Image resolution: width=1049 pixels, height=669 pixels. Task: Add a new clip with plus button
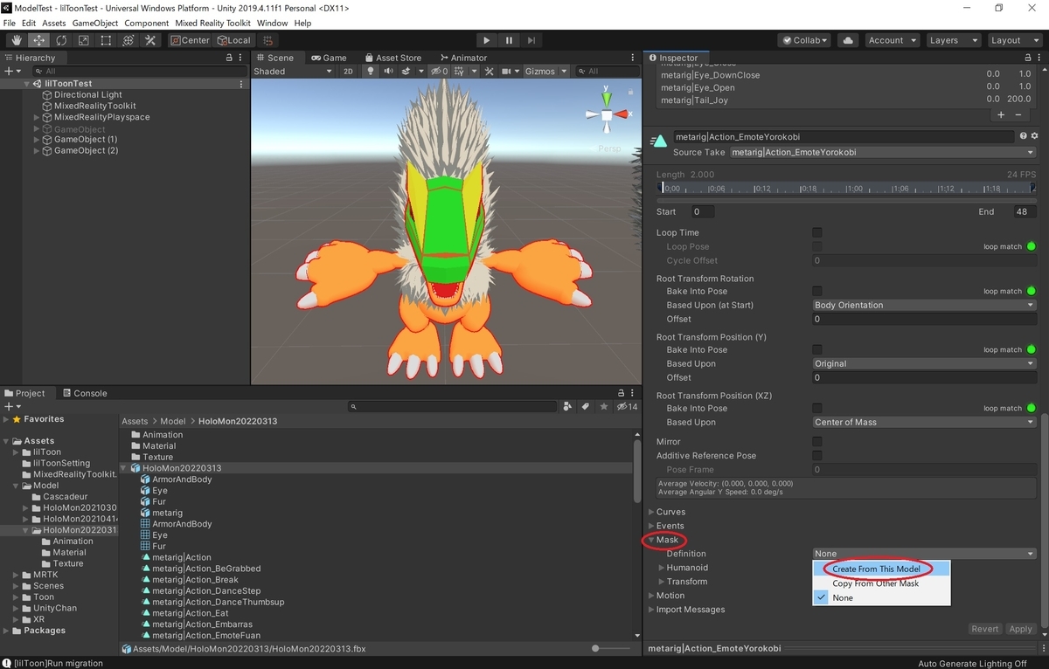1002,114
